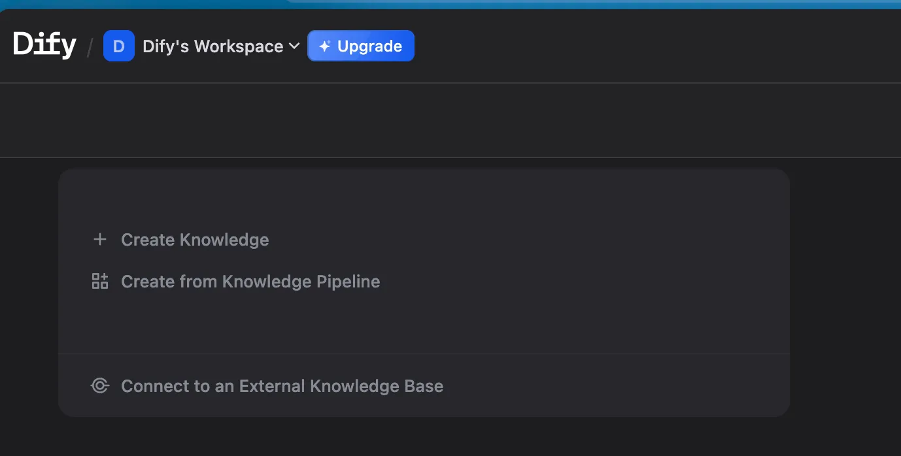Screen dimensions: 901x456
Task: Click the grid-plus Knowledge Pipeline icon
Action: [99, 282]
